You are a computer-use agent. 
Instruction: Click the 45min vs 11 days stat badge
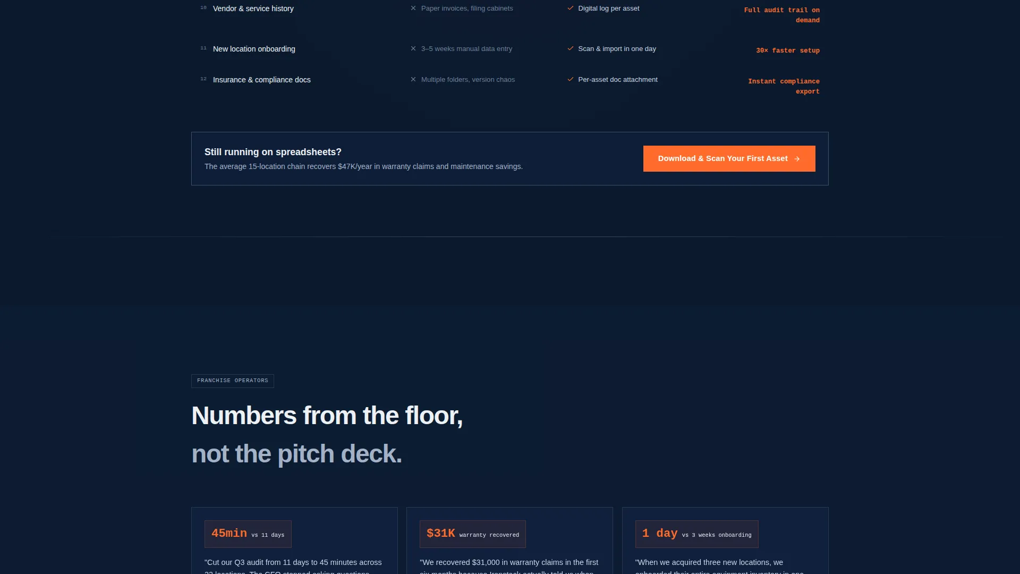pyautogui.click(x=248, y=534)
